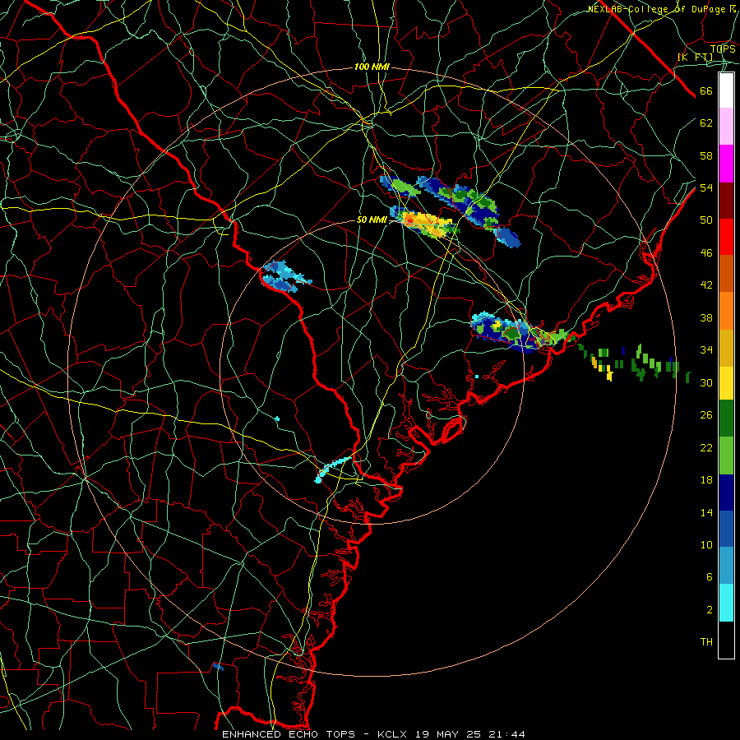Click the '[K FT]' units label
The height and width of the screenshot is (740, 740).
click(695, 57)
